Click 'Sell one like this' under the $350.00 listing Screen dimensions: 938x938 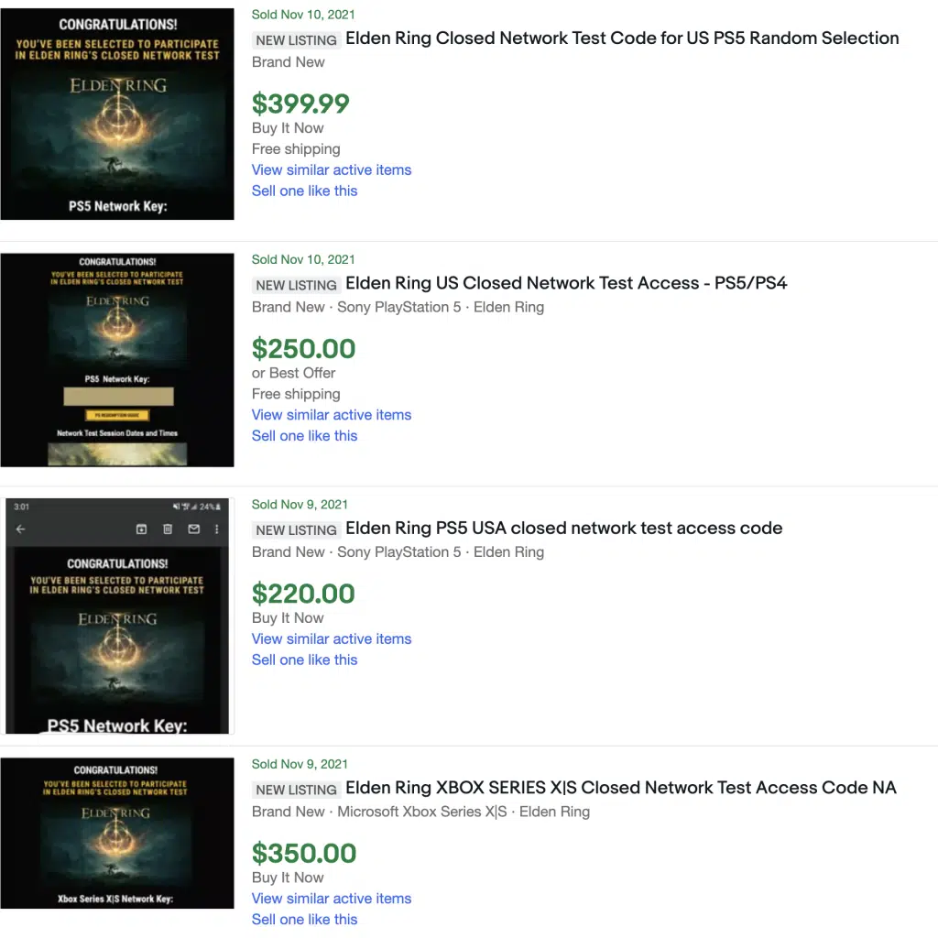(304, 920)
